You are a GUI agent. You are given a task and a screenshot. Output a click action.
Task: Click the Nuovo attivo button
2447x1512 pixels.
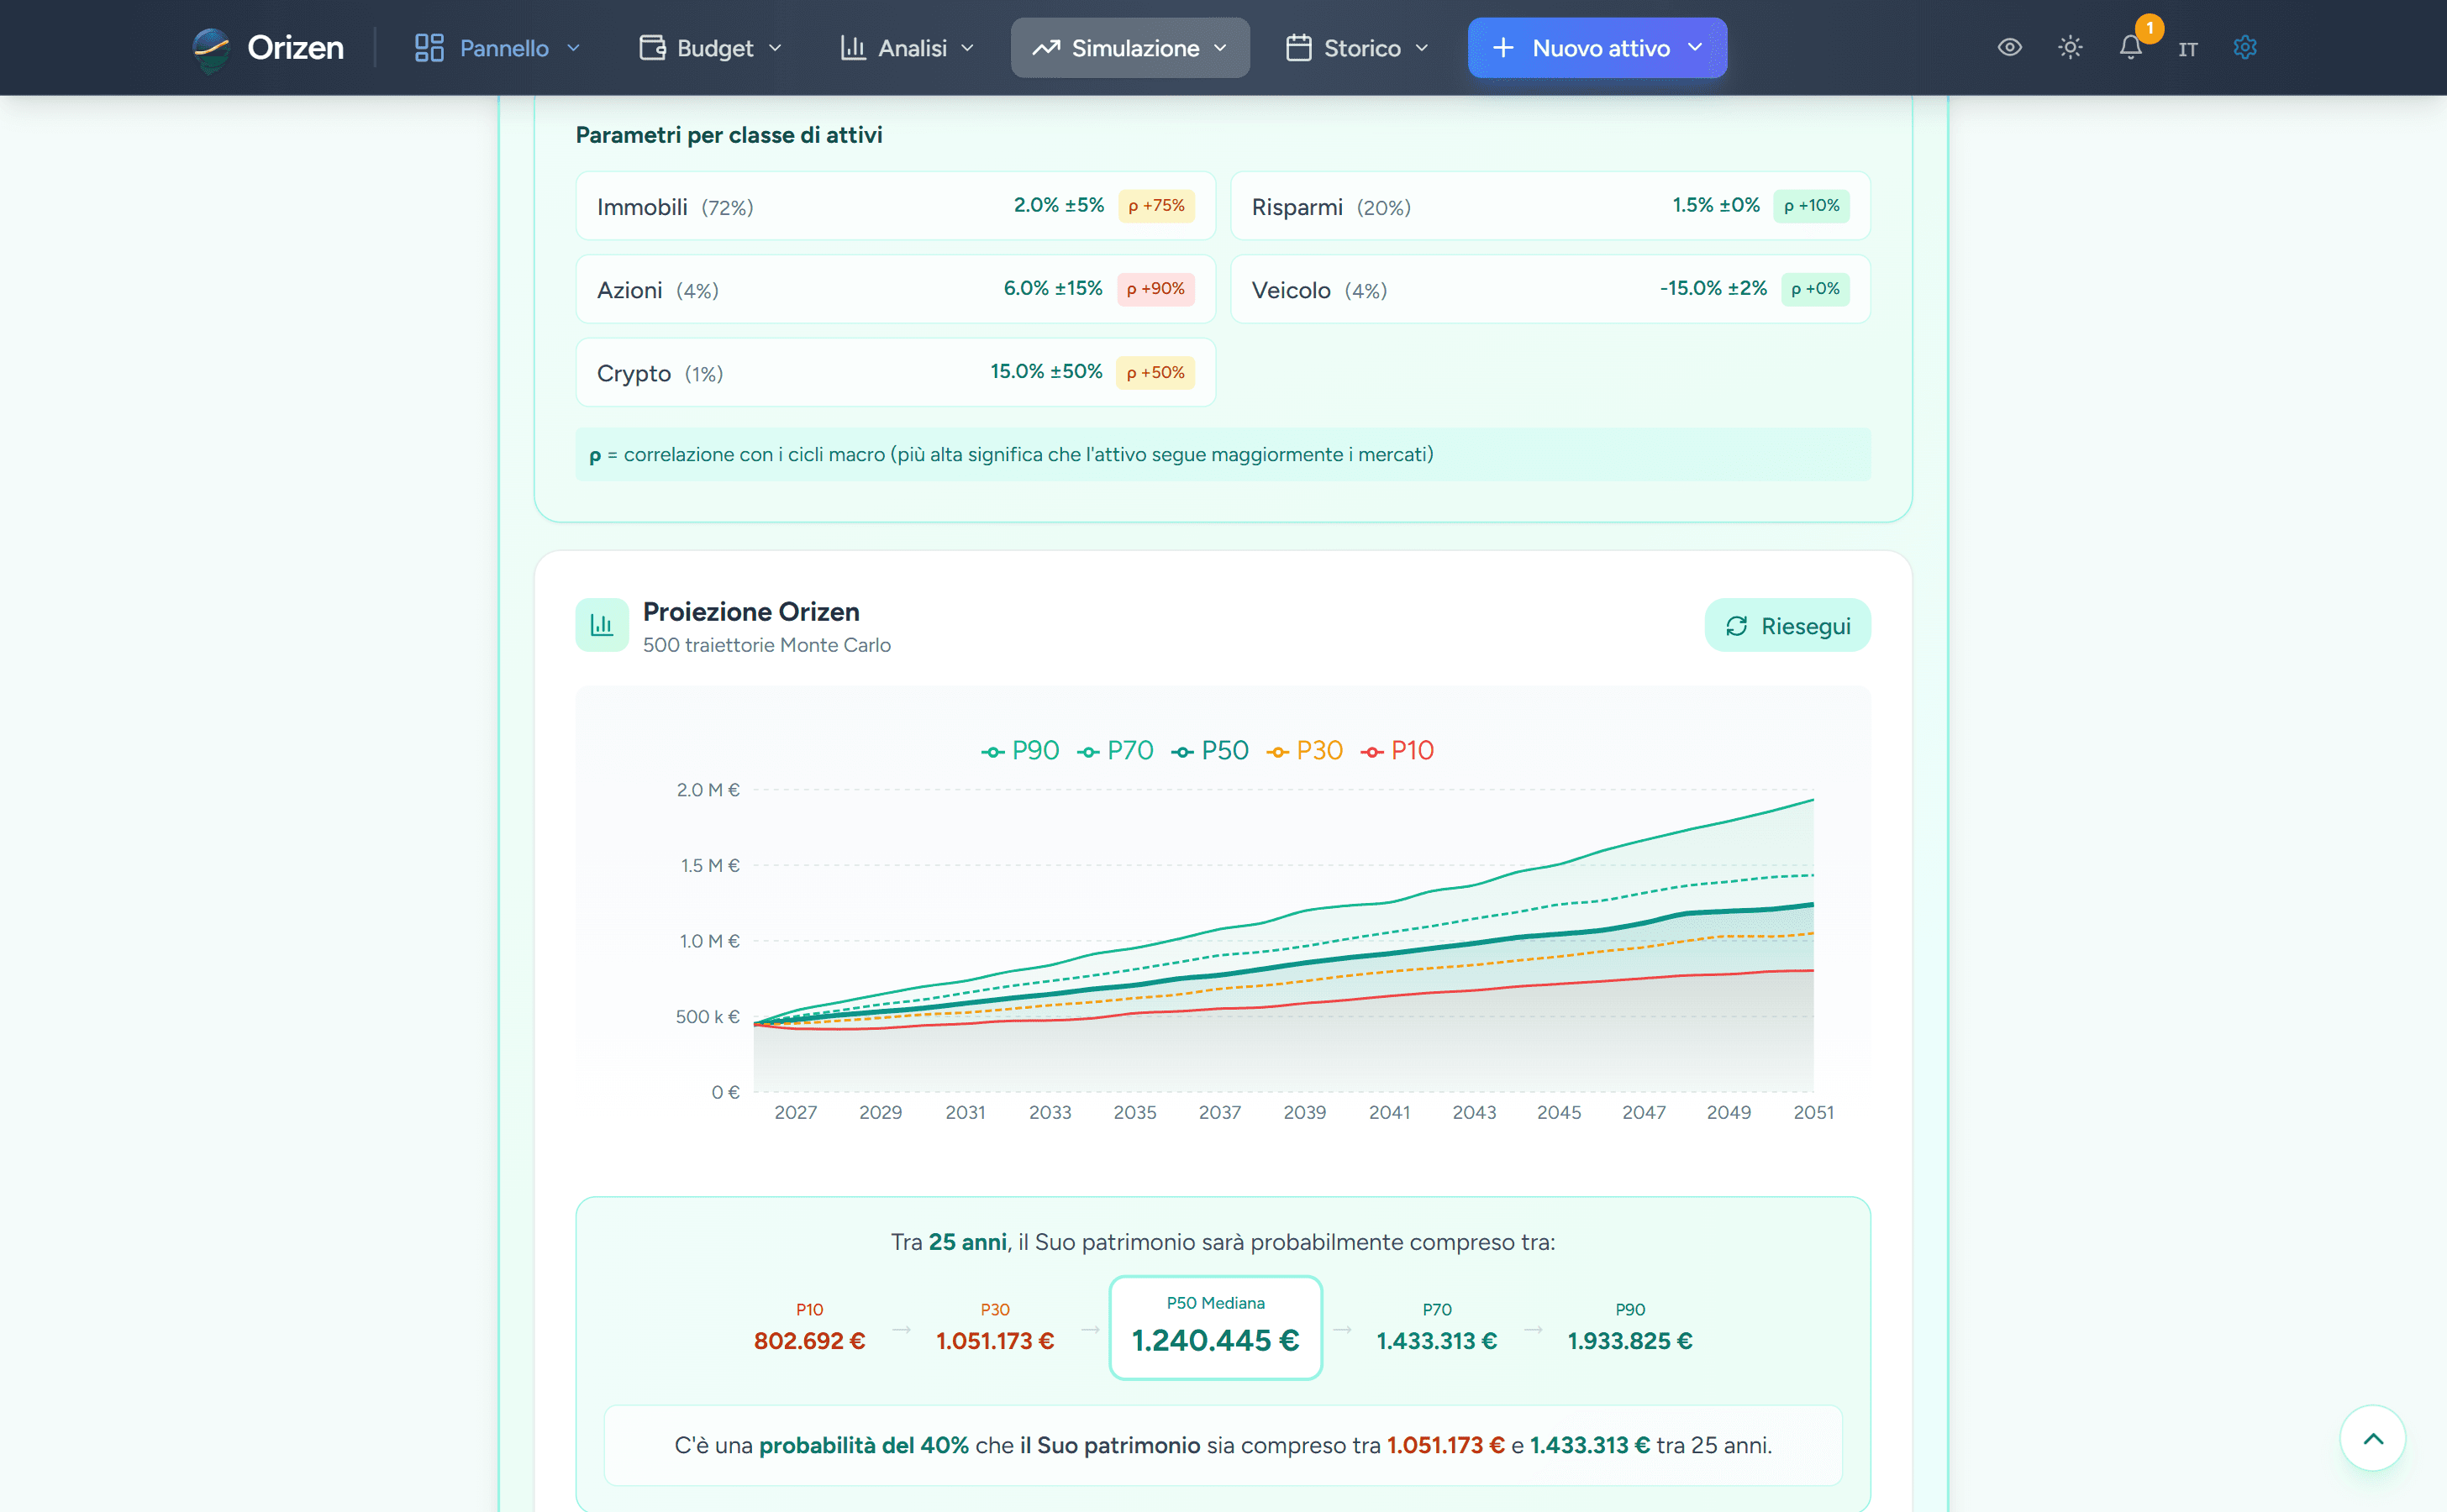point(1597,48)
